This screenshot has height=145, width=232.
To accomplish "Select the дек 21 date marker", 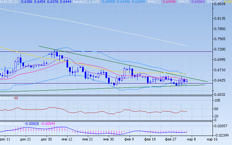I will click(x=25, y=139).
